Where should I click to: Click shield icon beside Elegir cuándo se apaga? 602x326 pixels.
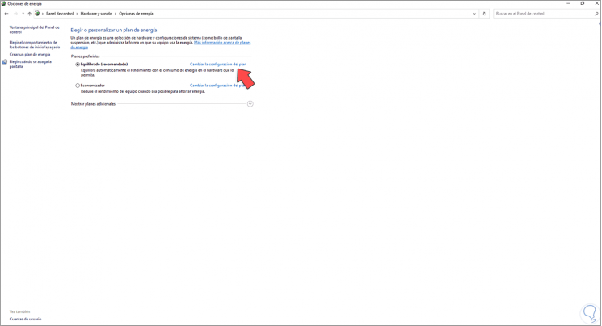pos(5,62)
